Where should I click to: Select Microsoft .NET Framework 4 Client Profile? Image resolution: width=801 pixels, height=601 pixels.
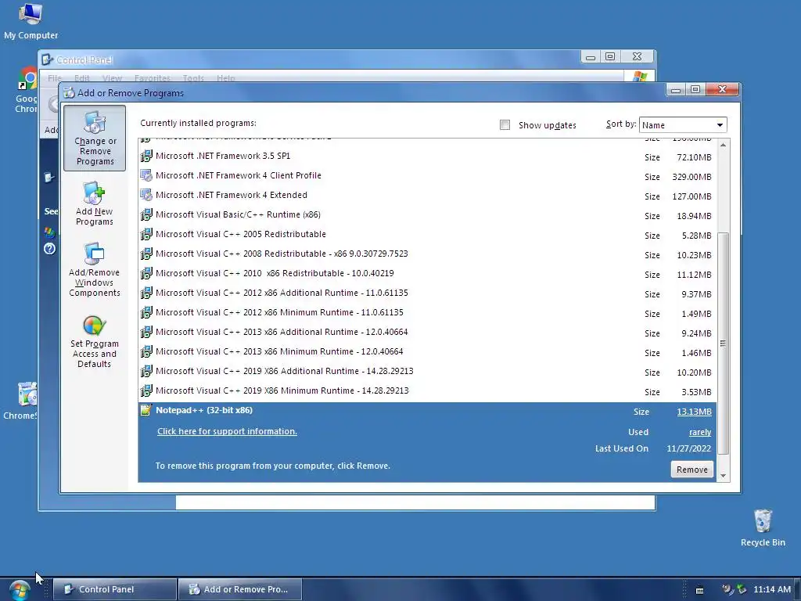(x=428, y=176)
